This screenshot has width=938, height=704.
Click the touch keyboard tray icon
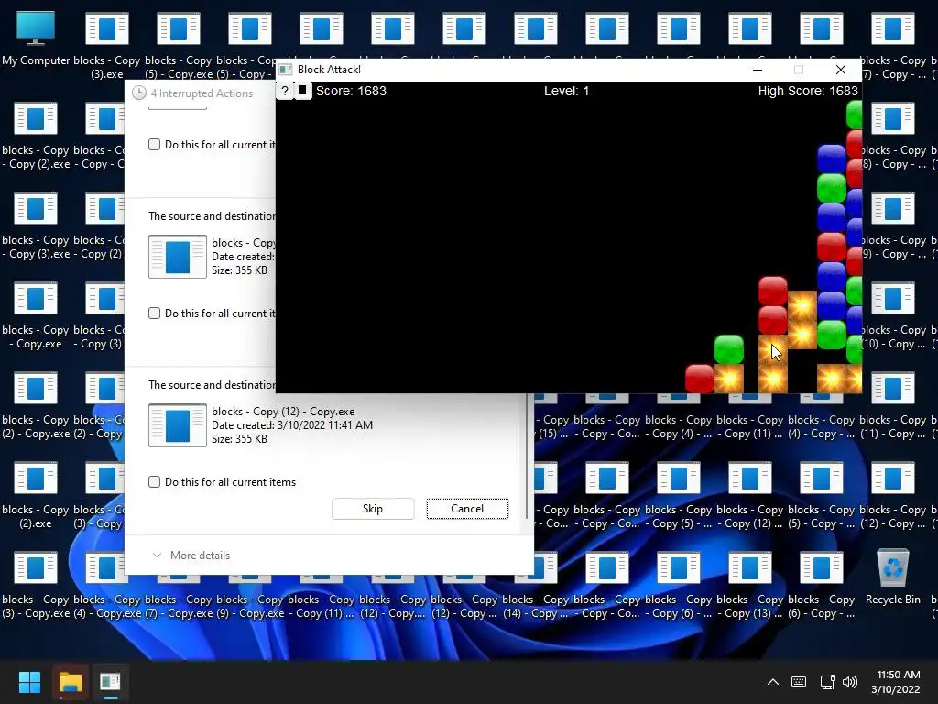pos(798,682)
